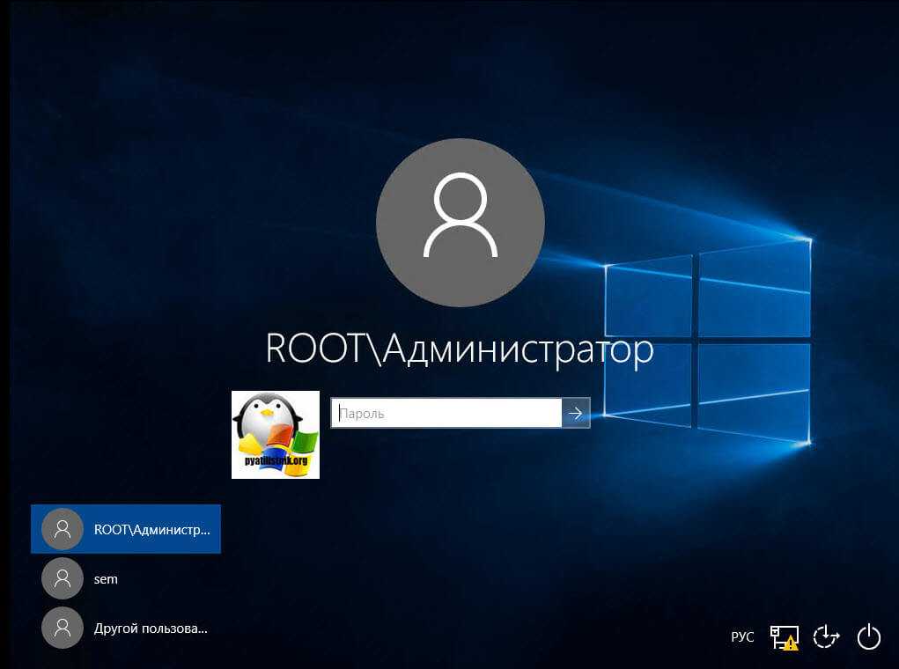Open the РУС input language selector
Screen dimensions: 899x669
pyautogui.click(x=742, y=636)
